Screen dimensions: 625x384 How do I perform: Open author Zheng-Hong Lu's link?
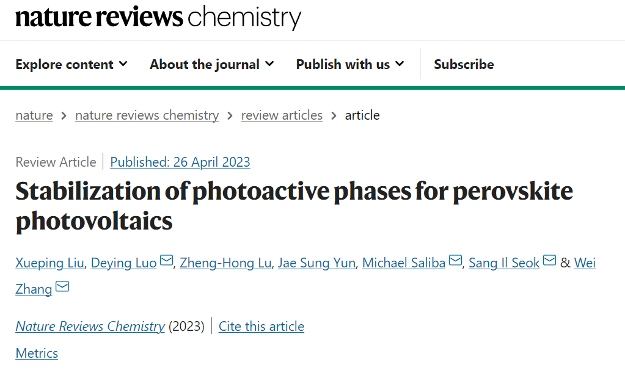pyautogui.click(x=225, y=263)
